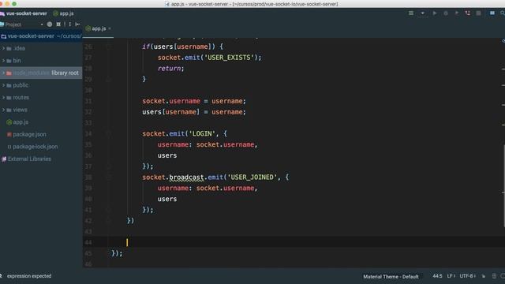The width and height of the screenshot is (505, 284).
Task: Click the 44:5 cursor position indicator
Action: coord(437,276)
